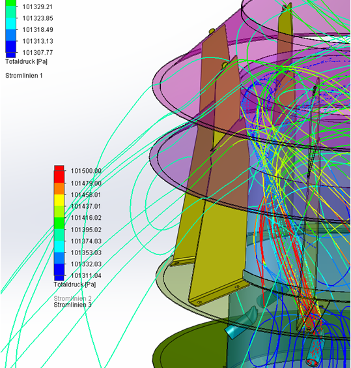Screen dimensions: 351x368
Task: Select the 101307.77 value in the upper legend
Action: click(38, 53)
